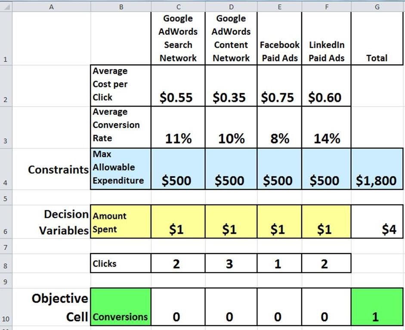Select row 2 header
The width and height of the screenshot is (405, 330).
click(6, 86)
